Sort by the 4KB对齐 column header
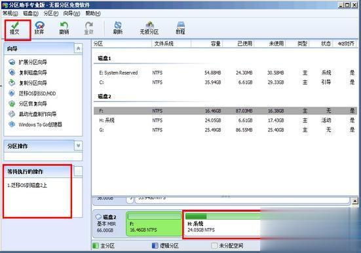The width and height of the screenshot is (361, 253). pos(345,43)
